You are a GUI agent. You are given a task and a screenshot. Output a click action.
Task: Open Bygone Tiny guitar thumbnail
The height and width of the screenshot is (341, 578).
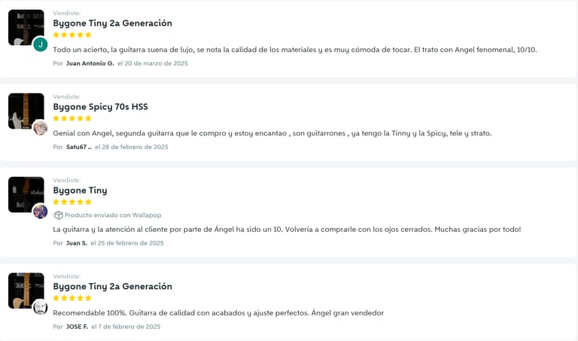(x=25, y=194)
